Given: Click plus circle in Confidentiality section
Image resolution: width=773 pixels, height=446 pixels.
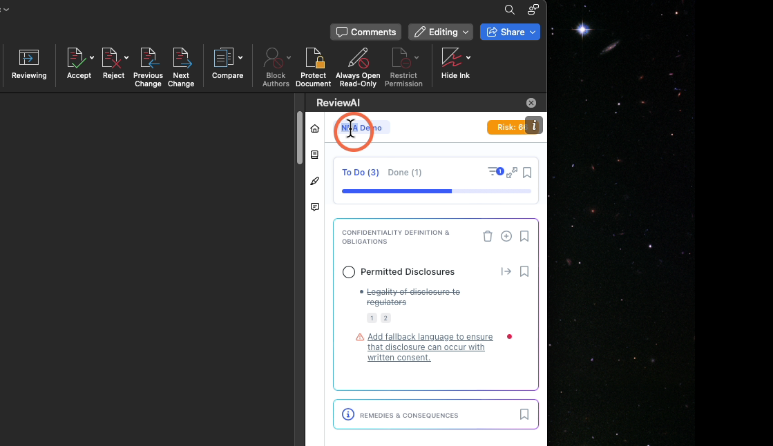Looking at the screenshot, I should (x=506, y=236).
